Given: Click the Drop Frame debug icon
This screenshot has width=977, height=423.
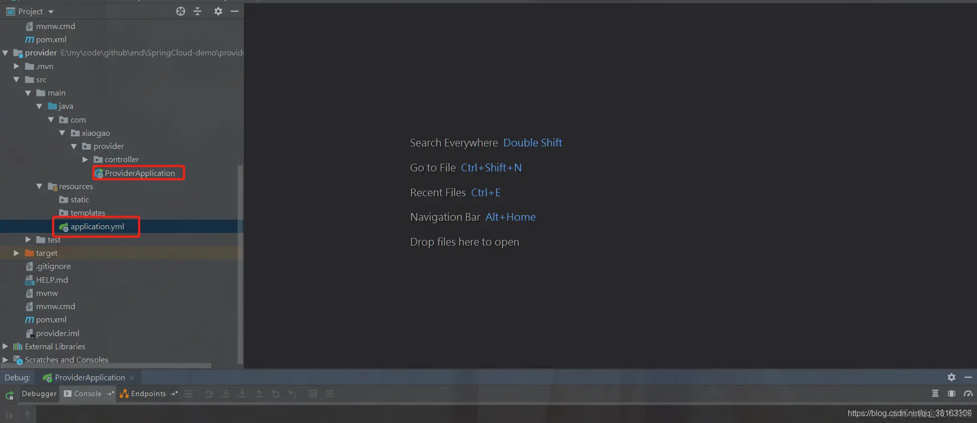Looking at the screenshot, I should [x=275, y=394].
